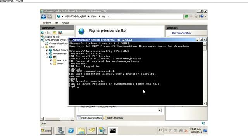Image resolution: width=248 pixels, height=139 pixels.
Task: Open the arrow dropdown after ftp breadcrumb
Action: click(108, 17)
